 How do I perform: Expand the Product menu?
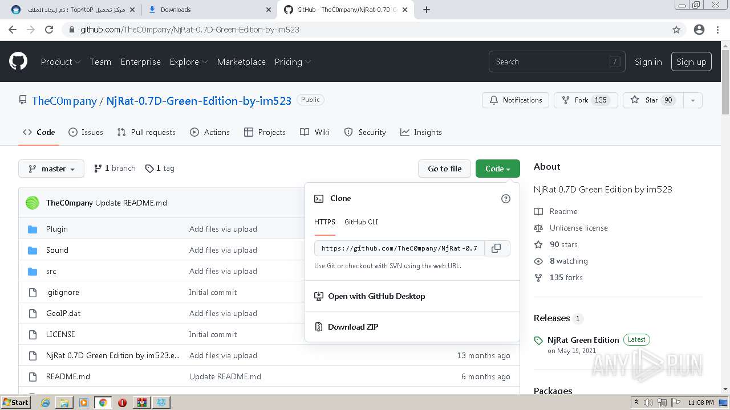tap(60, 62)
